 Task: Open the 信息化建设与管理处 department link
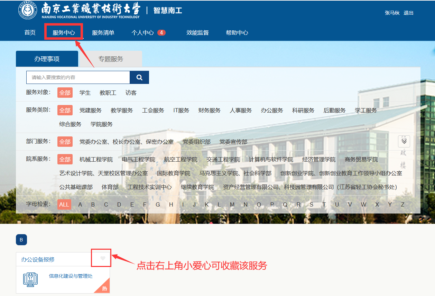(x=71, y=276)
